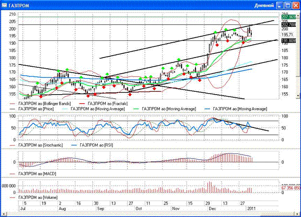Click the 'Aug' month label on time axis

62,209
